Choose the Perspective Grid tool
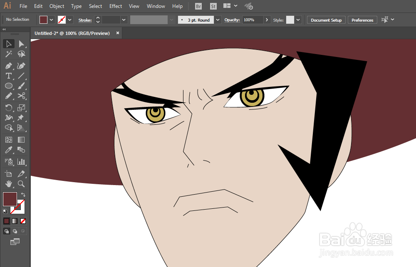The width and height of the screenshot is (416, 267). [x=21, y=128]
